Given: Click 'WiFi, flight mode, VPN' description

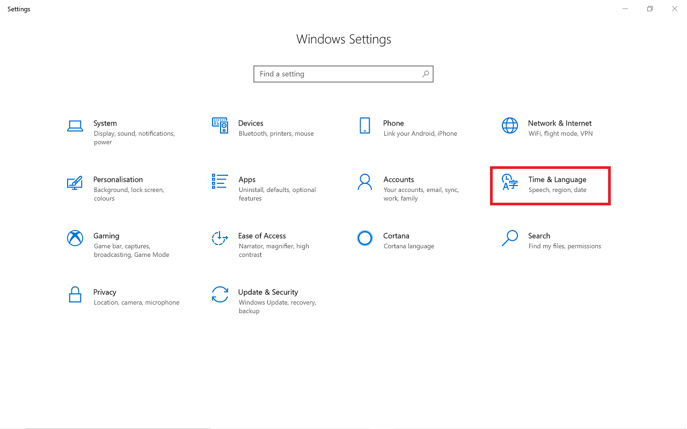Looking at the screenshot, I should pyautogui.click(x=560, y=134).
